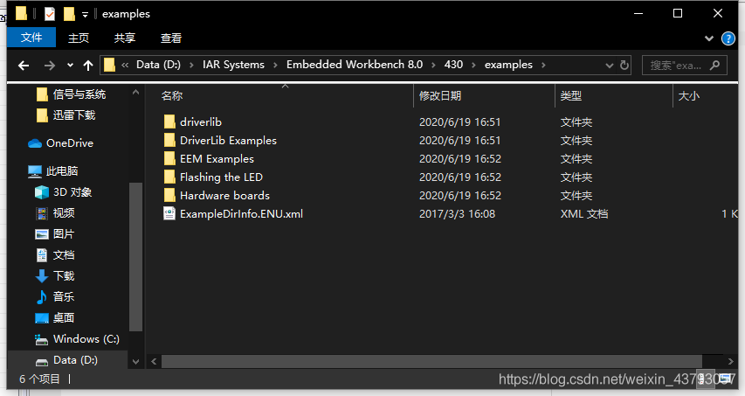This screenshot has height=396, width=745.
Task: Go forward with the forward arrow
Action: 50,66
